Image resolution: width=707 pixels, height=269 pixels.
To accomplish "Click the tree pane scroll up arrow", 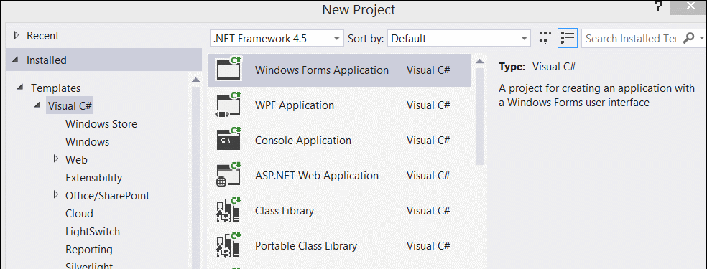I will pyautogui.click(x=195, y=80).
